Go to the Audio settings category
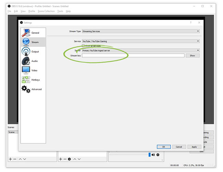 point(33,61)
